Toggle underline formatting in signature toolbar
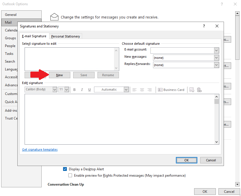The image size is (241, 196). pyautogui.click(x=89, y=90)
